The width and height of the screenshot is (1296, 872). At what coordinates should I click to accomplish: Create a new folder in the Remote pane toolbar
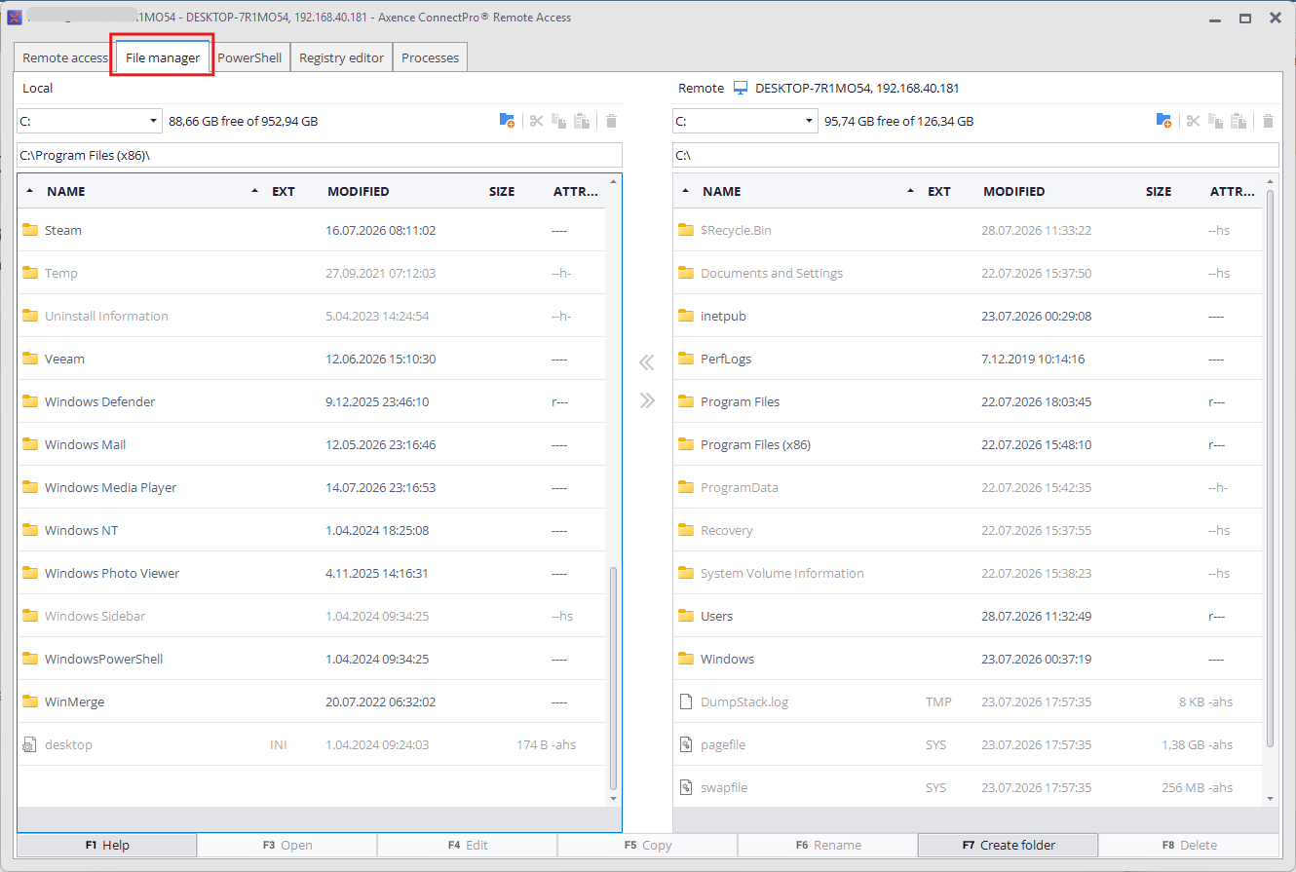[x=1163, y=121]
